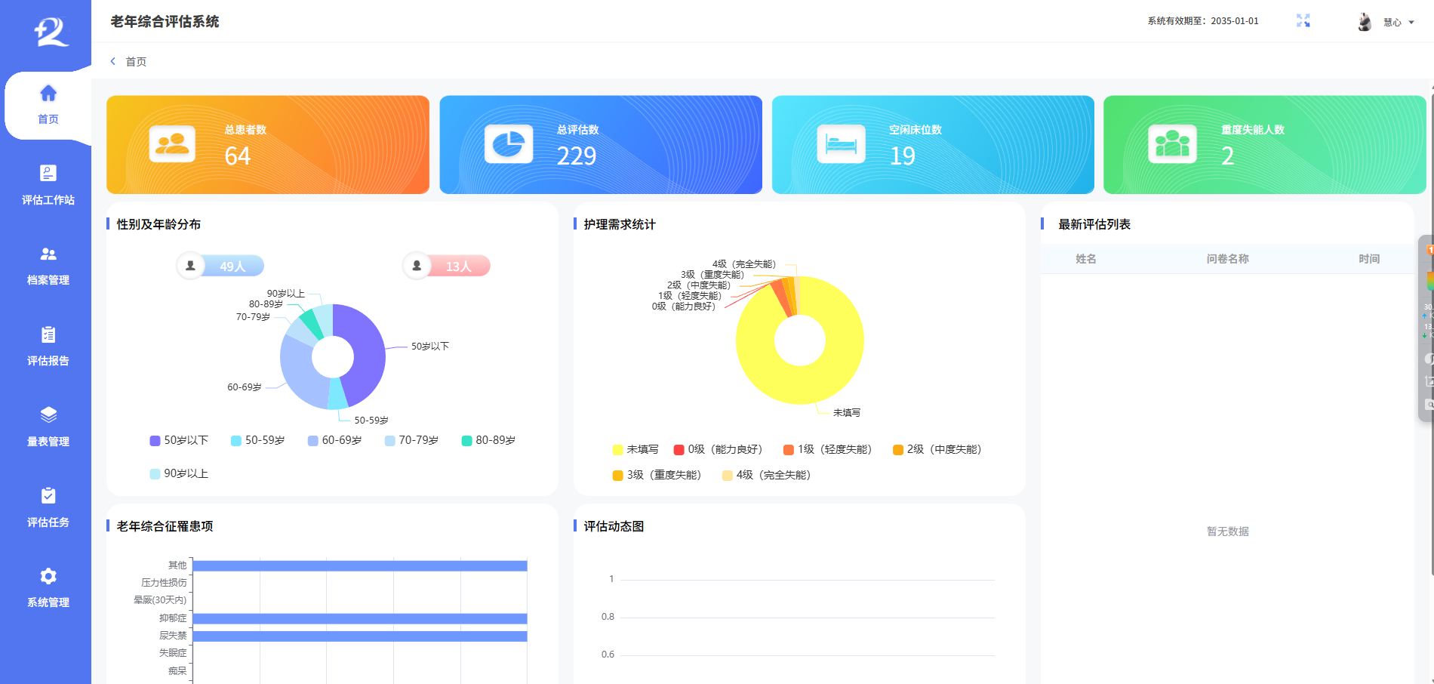Toggle fullscreen mode icon in header
Viewport: 1434px width, 684px height.
[x=1303, y=21]
